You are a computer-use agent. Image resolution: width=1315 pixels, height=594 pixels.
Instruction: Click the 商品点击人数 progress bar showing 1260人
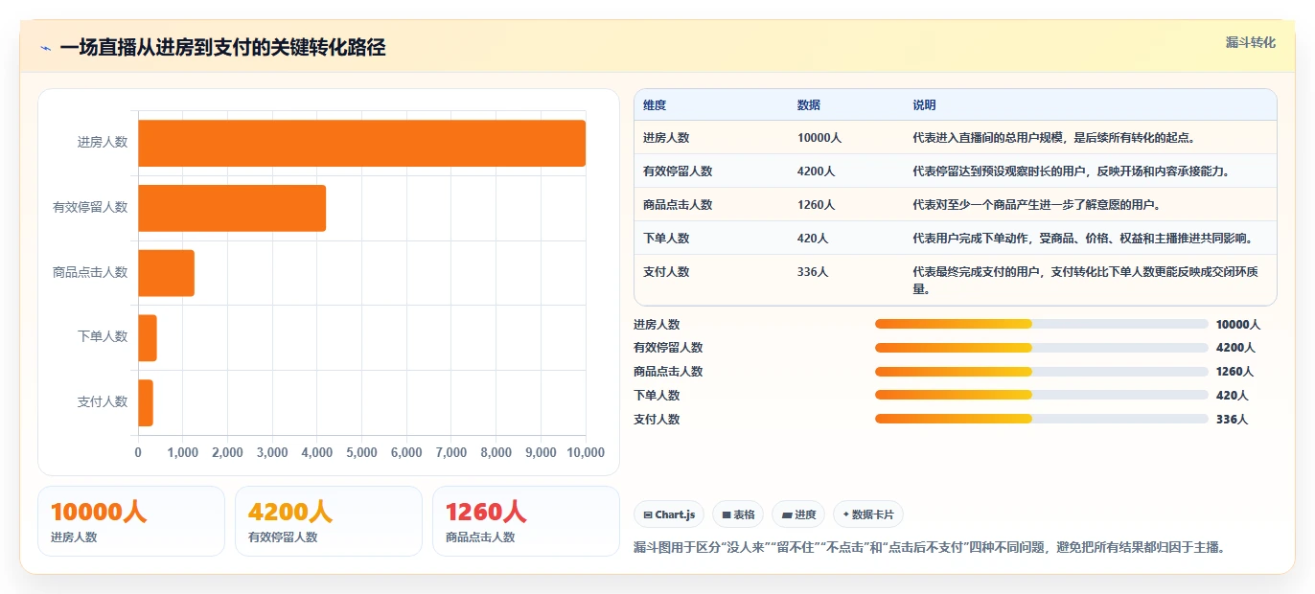pyautogui.click(x=1041, y=372)
